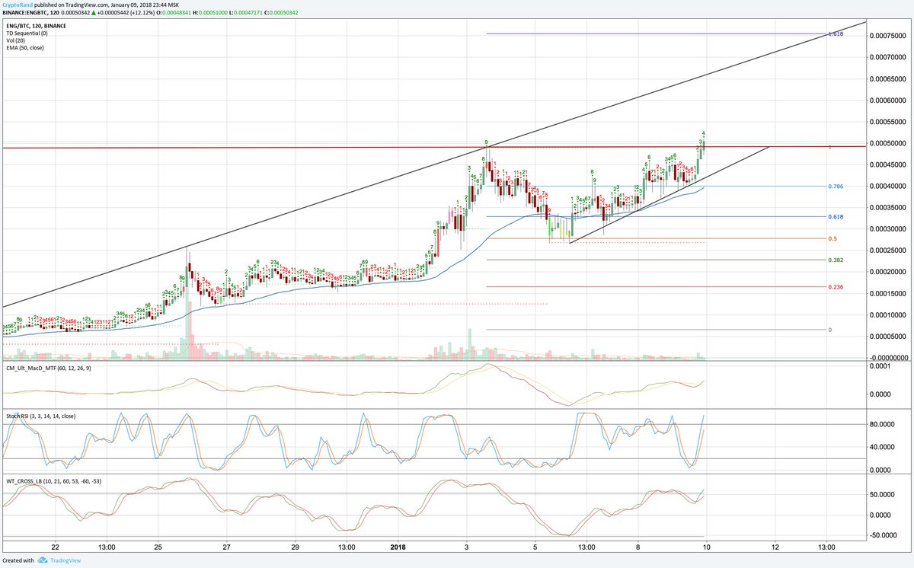This screenshot has width=914, height=568.
Task: Select the 0.236 Fibonacci level label
Action: (836, 287)
